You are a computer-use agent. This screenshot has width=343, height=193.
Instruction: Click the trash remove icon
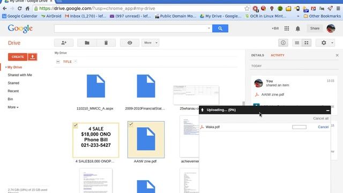[106, 43]
